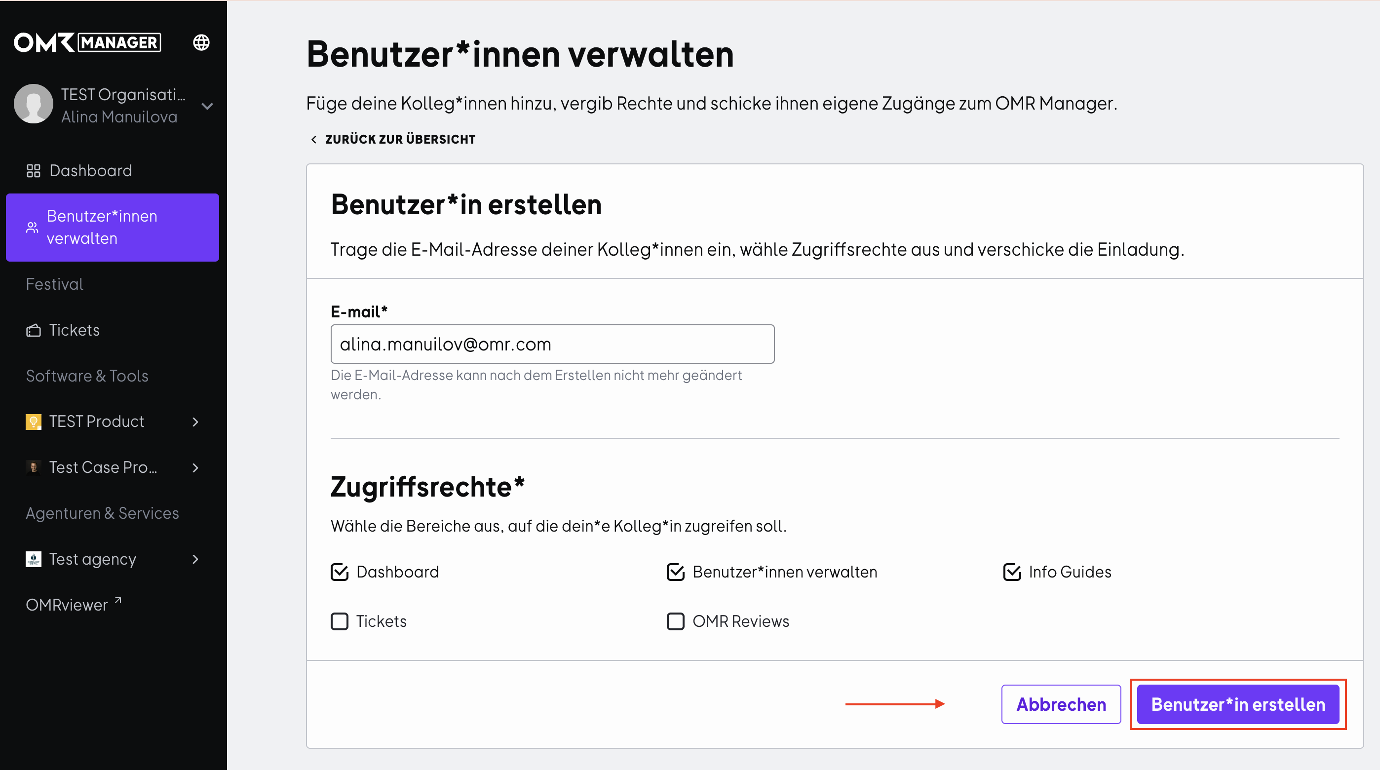Click the E-mail input field
The width and height of the screenshot is (1380, 770).
552,344
